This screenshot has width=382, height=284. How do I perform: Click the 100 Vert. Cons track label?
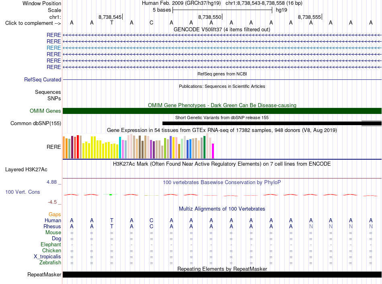pos(23,192)
